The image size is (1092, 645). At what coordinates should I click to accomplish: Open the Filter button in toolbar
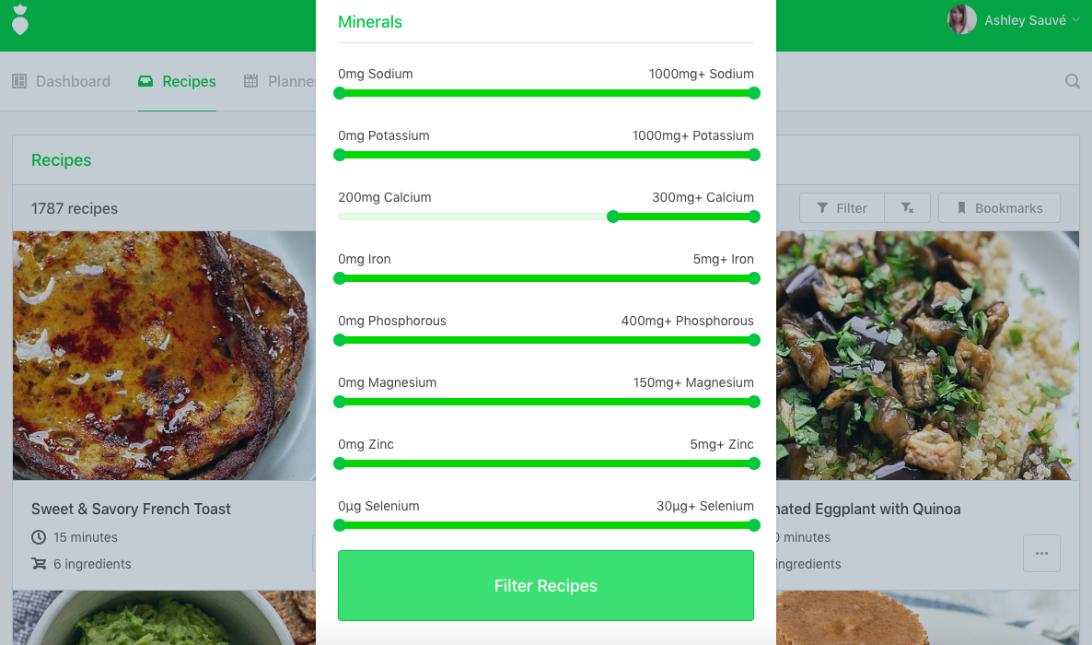[x=842, y=208]
